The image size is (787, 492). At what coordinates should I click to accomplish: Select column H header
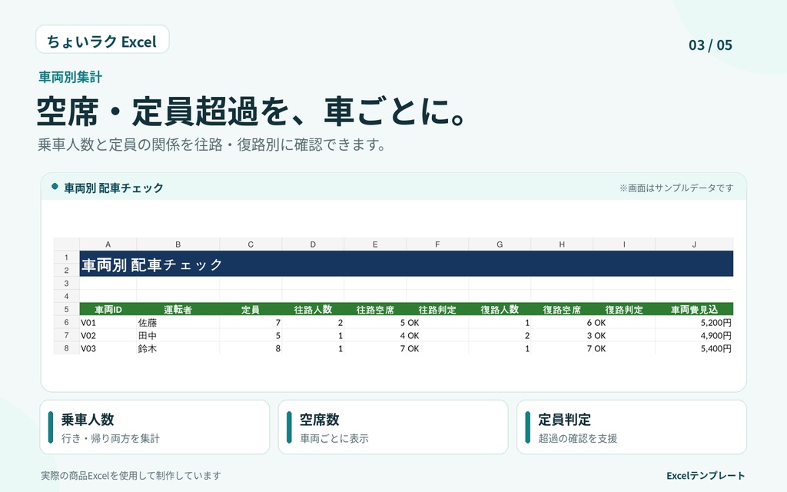point(562,244)
